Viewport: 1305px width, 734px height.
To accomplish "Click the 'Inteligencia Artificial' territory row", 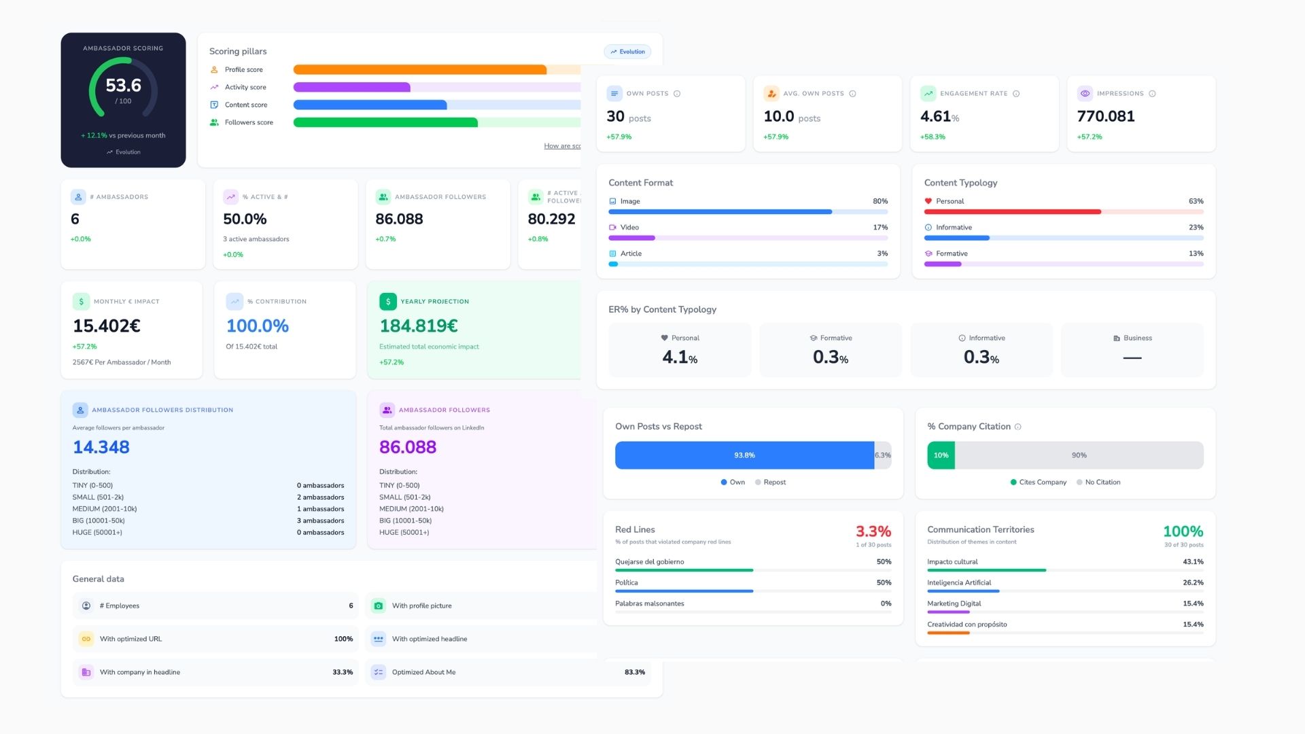I will [1065, 586].
